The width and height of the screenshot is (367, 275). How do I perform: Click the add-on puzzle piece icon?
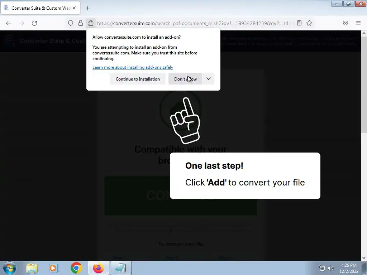point(91,23)
